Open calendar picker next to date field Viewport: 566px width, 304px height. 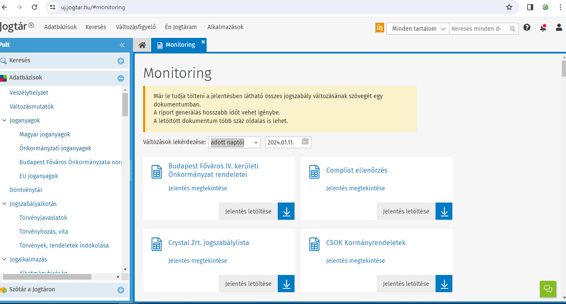[306, 142]
